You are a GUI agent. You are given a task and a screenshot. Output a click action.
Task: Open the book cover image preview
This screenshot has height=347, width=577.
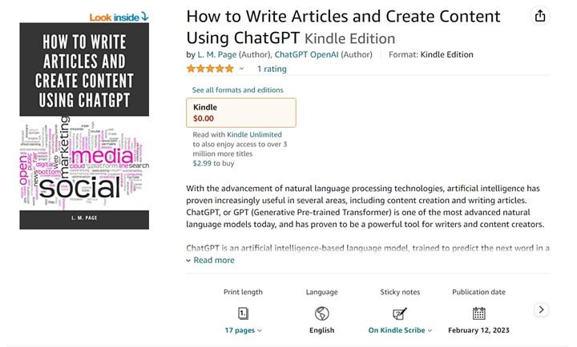click(84, 126)
